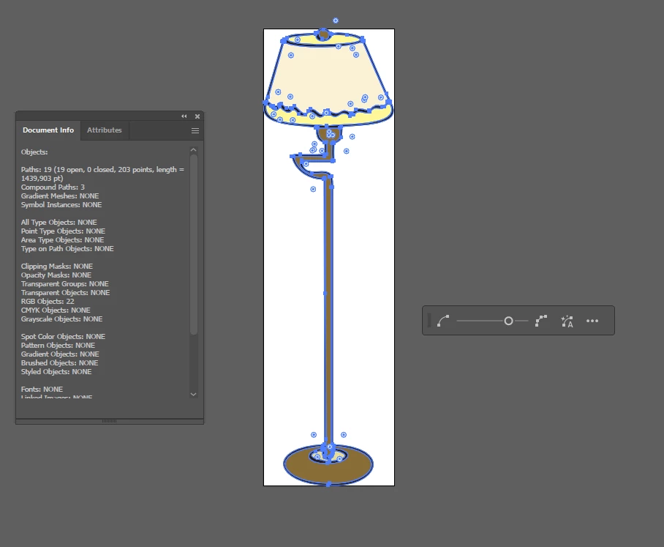
Task: Click the 'Clipping Masks: NONE' line
Action: 57,267
